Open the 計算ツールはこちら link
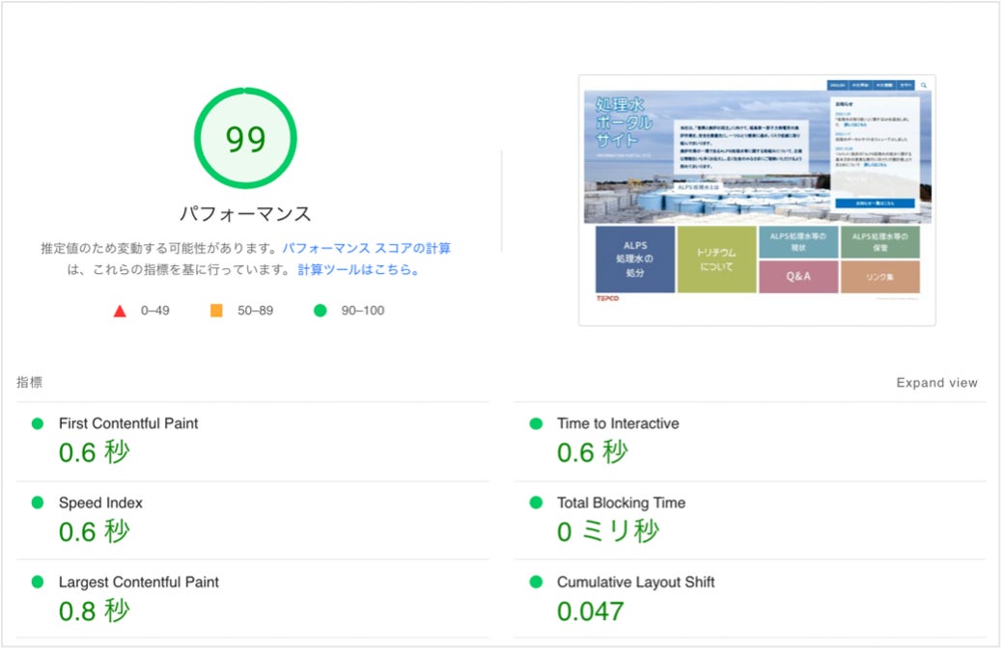 click(357, 270)
